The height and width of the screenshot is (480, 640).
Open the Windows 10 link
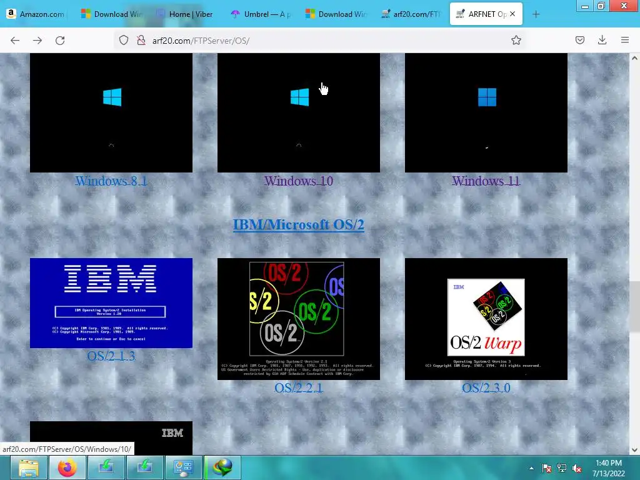click(298, 181)
